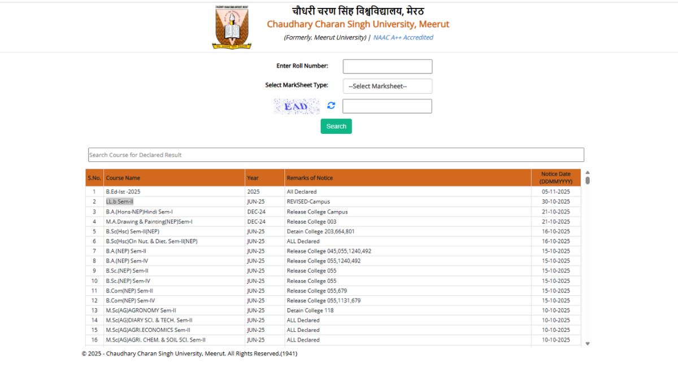Open the Select Marksheet dropdown
This screenshot has height=381, width=678.
(387, 86)
